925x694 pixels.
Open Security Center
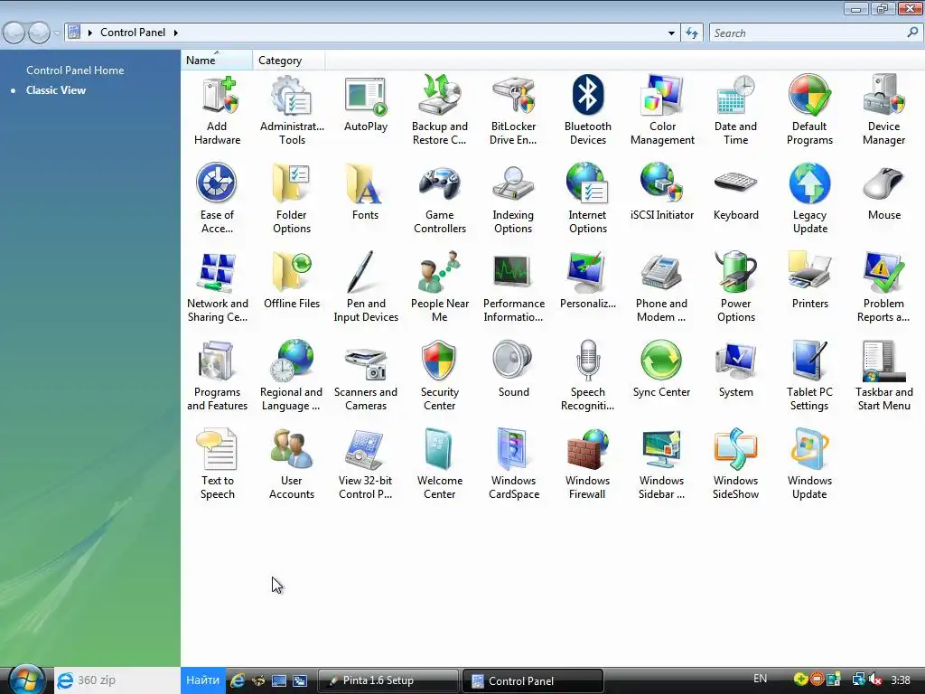(440, 375)
